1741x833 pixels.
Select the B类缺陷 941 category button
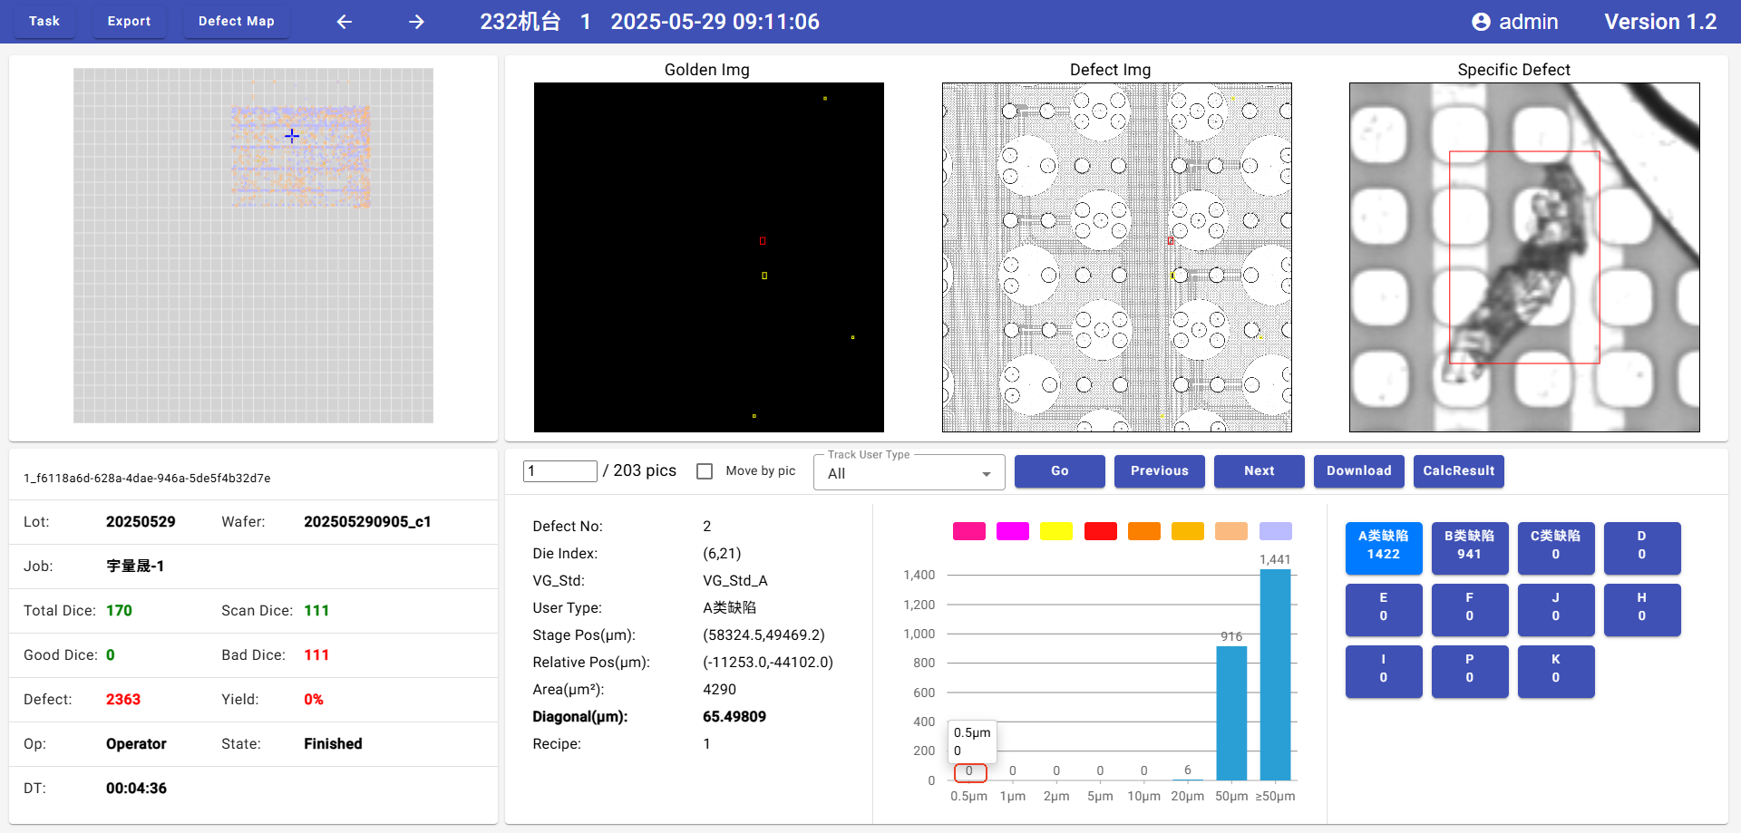point(1470,547)
